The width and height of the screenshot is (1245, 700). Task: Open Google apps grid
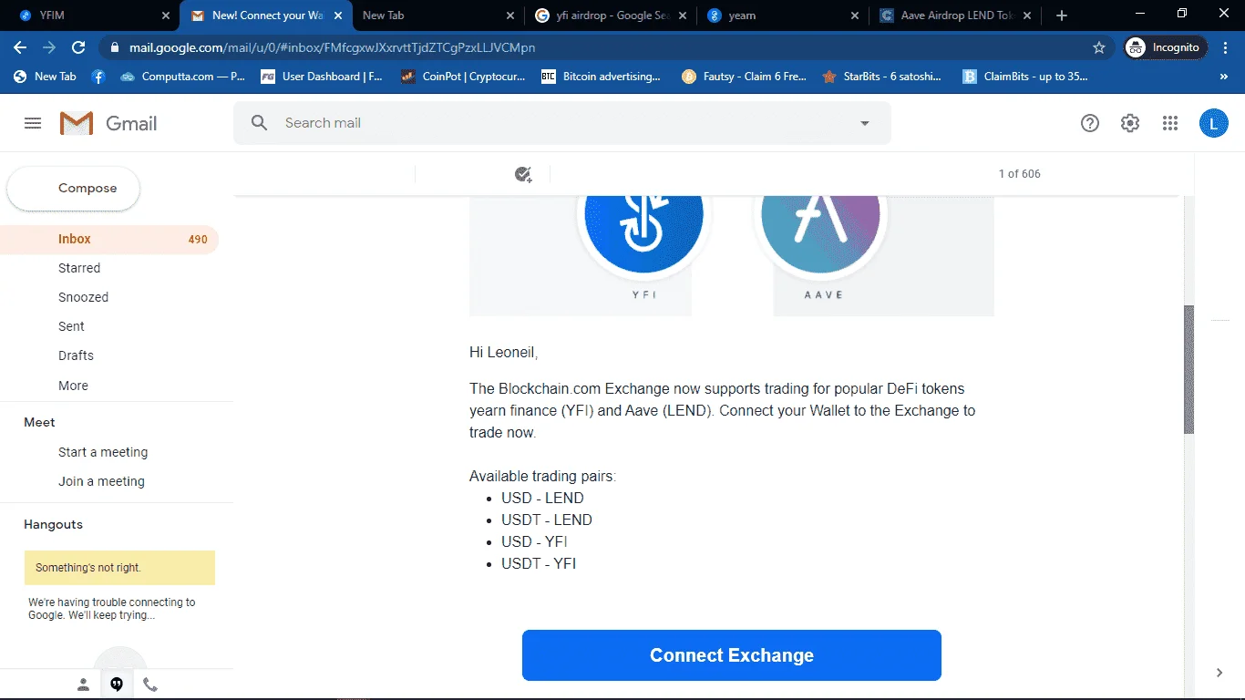coord(1170,123)
